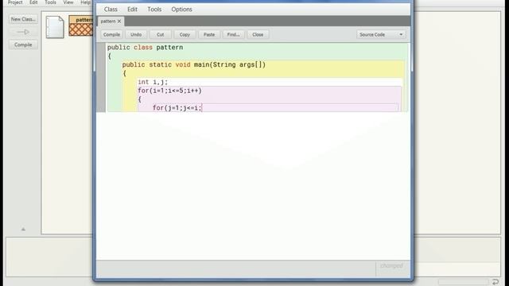Click the Copy button
Screen dimensions: 509x286
(x=185, y=34)
